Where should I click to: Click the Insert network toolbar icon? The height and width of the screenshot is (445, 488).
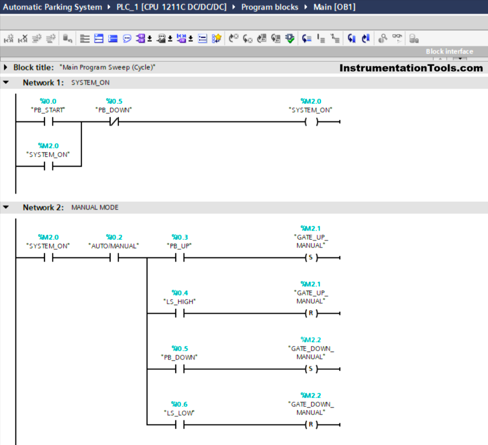(x=9, y=38)
